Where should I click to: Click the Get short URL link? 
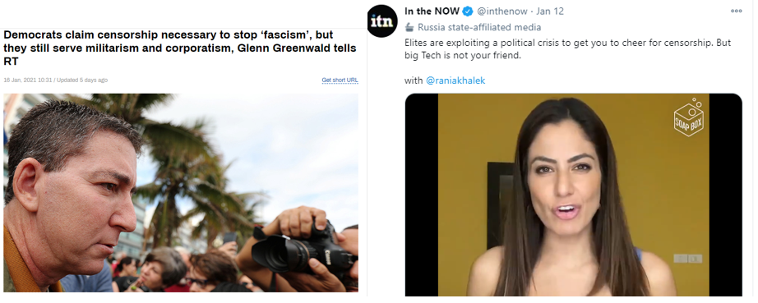(340, 80)
